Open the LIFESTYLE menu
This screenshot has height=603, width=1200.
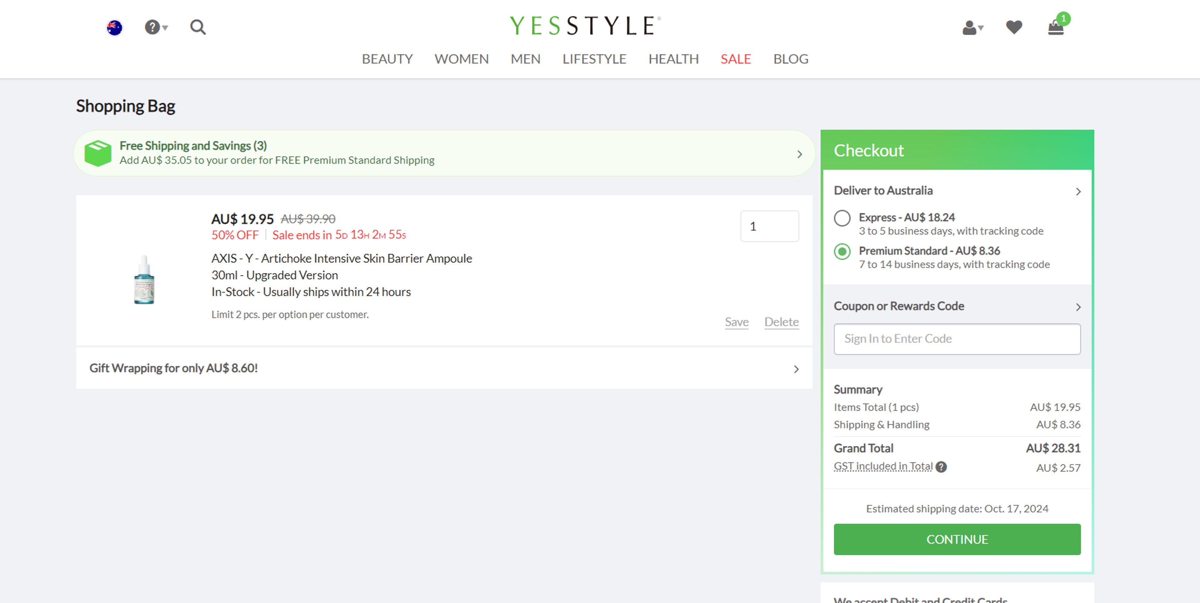(x=594, y=59)
